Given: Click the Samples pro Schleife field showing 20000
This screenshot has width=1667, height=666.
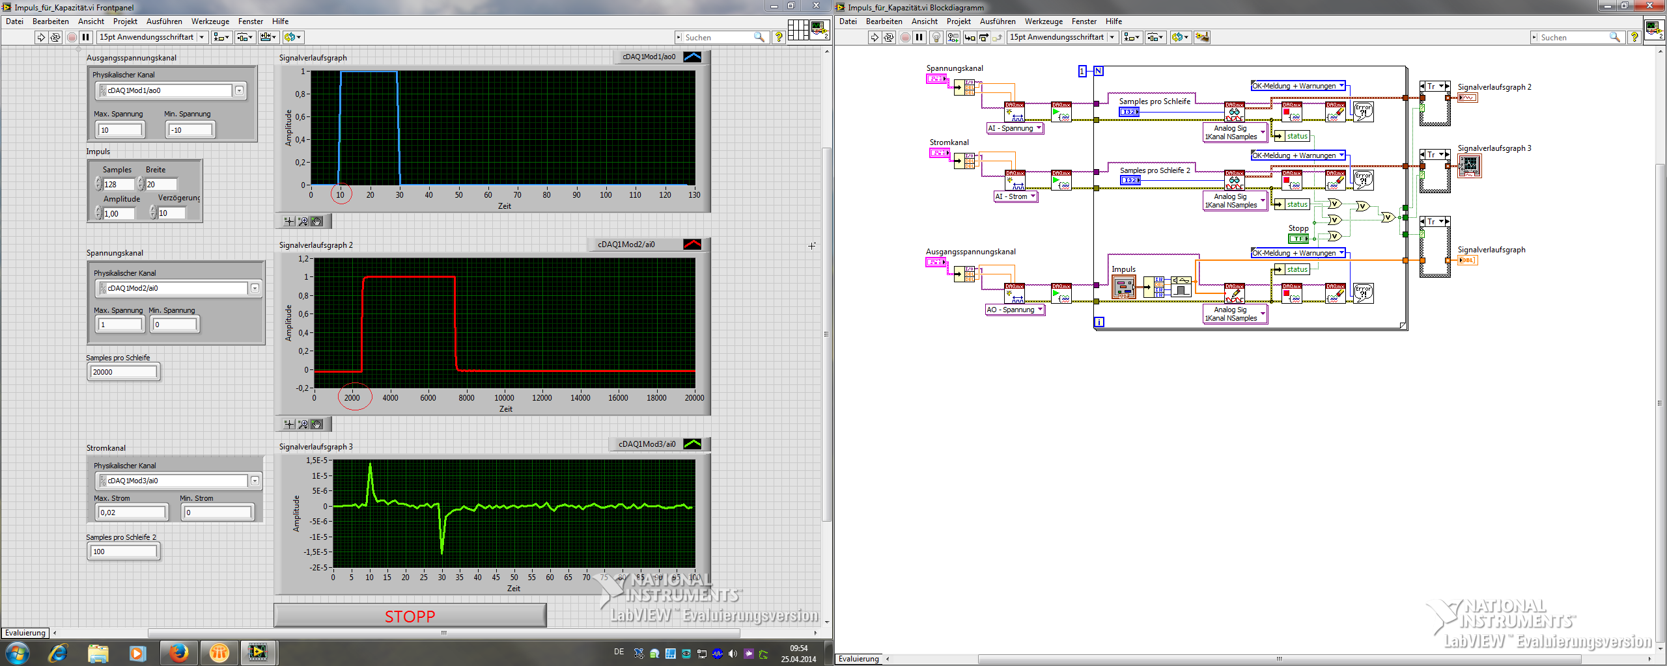Looking at the screenshot, I should tap(123, 372).
